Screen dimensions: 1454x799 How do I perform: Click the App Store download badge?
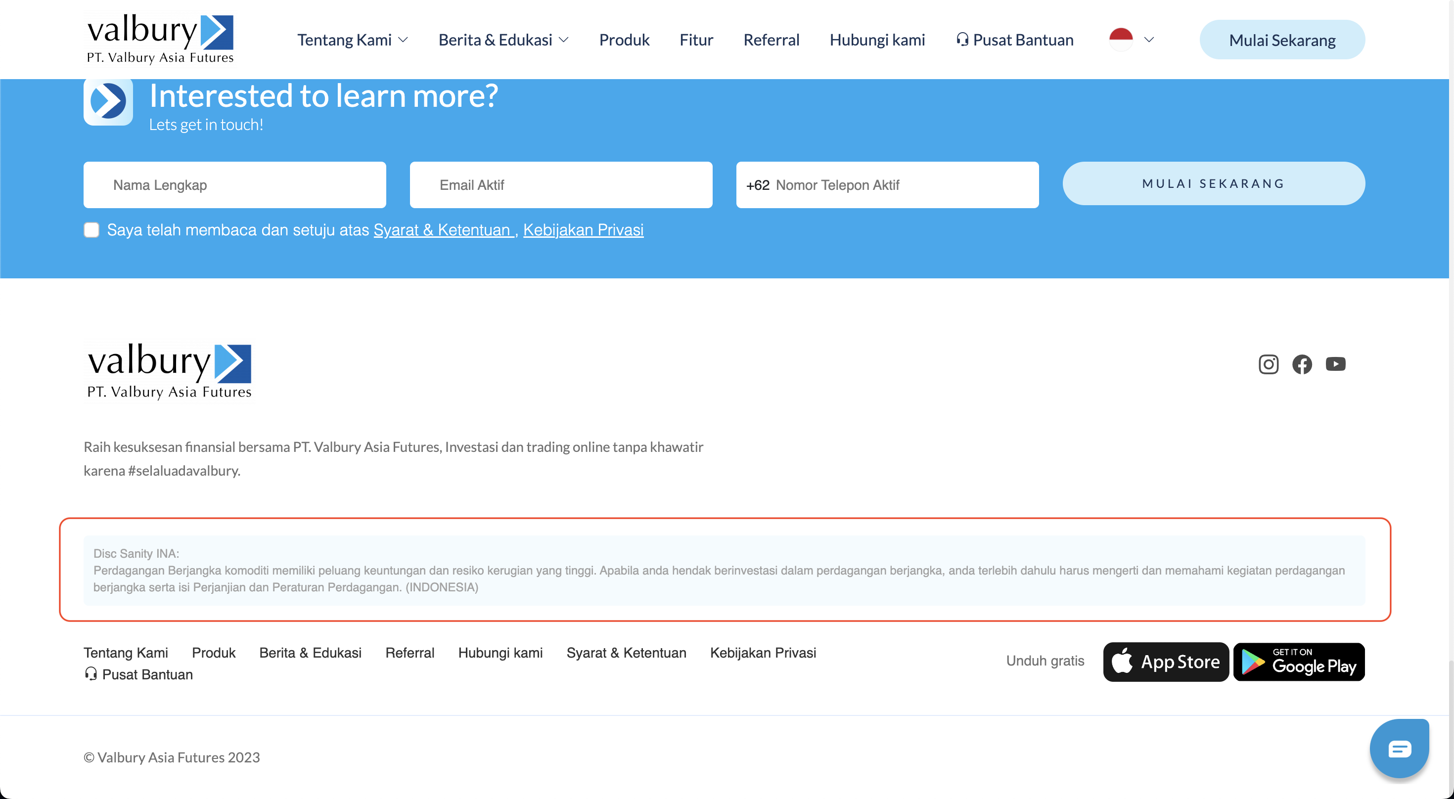[x=1166, y=662]
